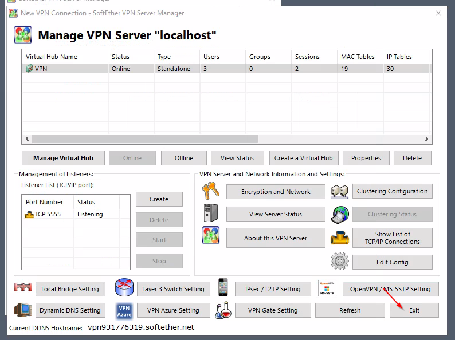
Task: Sort by MAC Tables column header
Action: click(x=360, y=57)
